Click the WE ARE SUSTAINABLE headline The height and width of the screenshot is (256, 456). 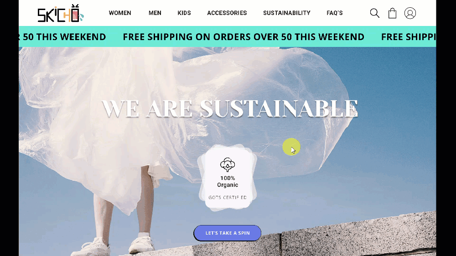(x=230, y=108)
